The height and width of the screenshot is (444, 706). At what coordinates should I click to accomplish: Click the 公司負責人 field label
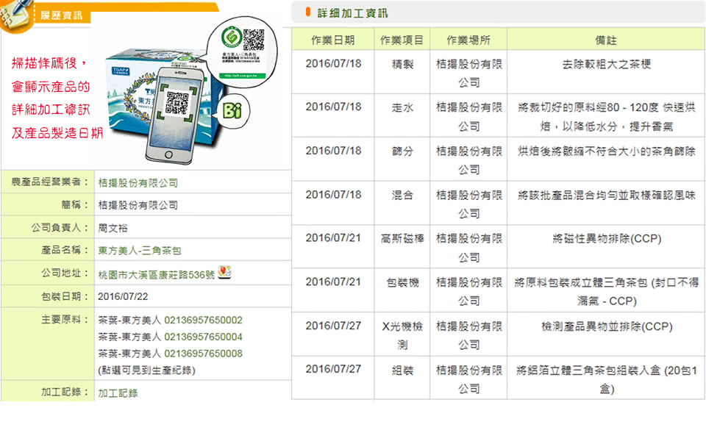[60, 228]
